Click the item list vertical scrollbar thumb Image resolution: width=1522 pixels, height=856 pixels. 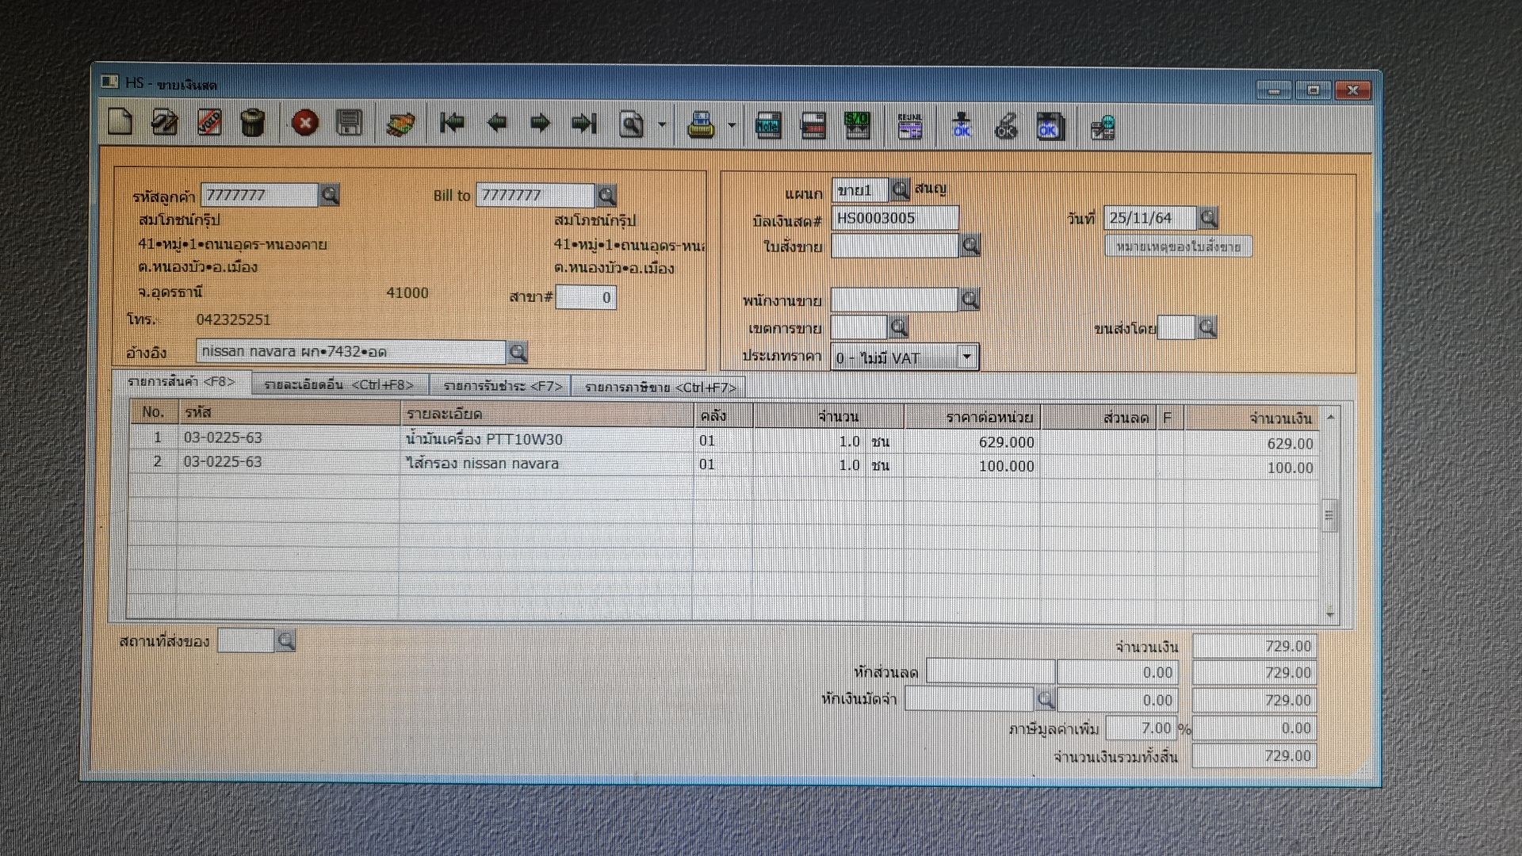click(1329, 515)
